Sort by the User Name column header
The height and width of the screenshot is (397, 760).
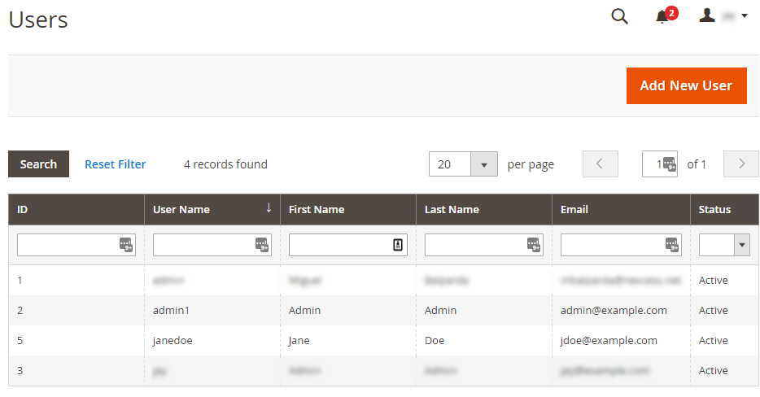[181, 209]
